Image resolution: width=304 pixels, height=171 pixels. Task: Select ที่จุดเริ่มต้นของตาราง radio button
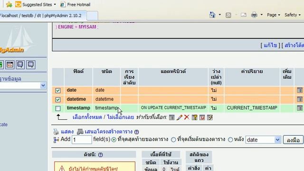pos(173,140)
